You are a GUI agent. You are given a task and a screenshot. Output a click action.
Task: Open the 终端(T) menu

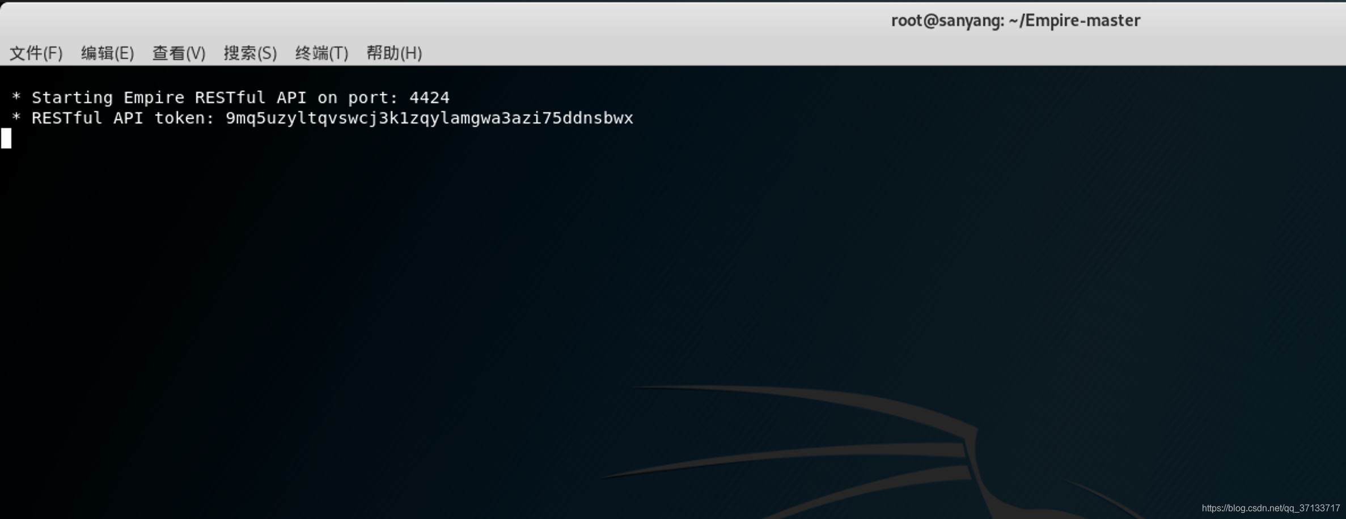click(x=322, y=53)
